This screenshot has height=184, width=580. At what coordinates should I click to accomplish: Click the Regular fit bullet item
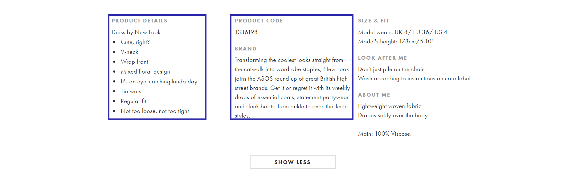(x=133, y=101)
